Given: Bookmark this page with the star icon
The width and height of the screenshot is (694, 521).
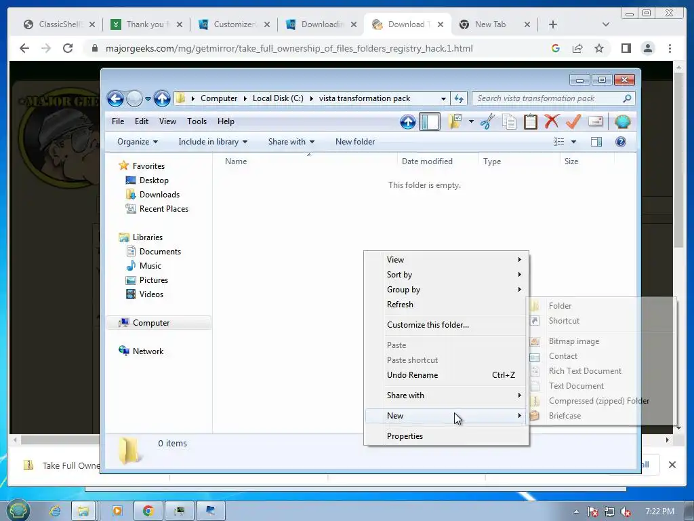Looking at the screenshot, I should [599, 48].
